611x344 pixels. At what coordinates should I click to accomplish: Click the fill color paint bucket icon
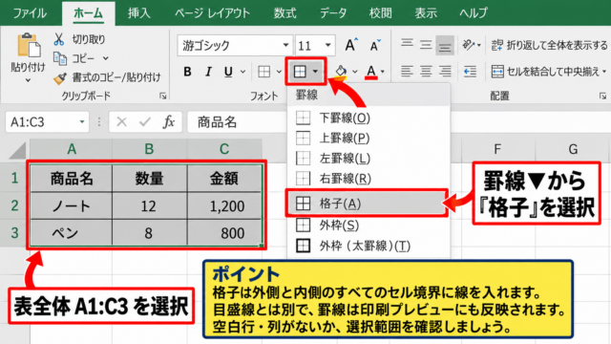[x=341, y=72]
